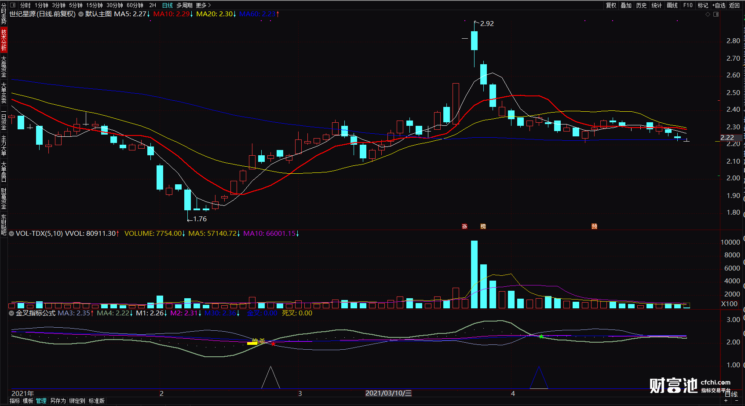Click the current price 2.22 axis label
The height and width of the screenshot is (406, 745).
click(727, 138)
